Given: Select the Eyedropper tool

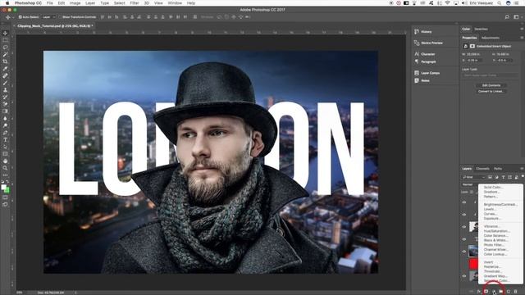Looking at the screenshot, I should coord(5,69).
